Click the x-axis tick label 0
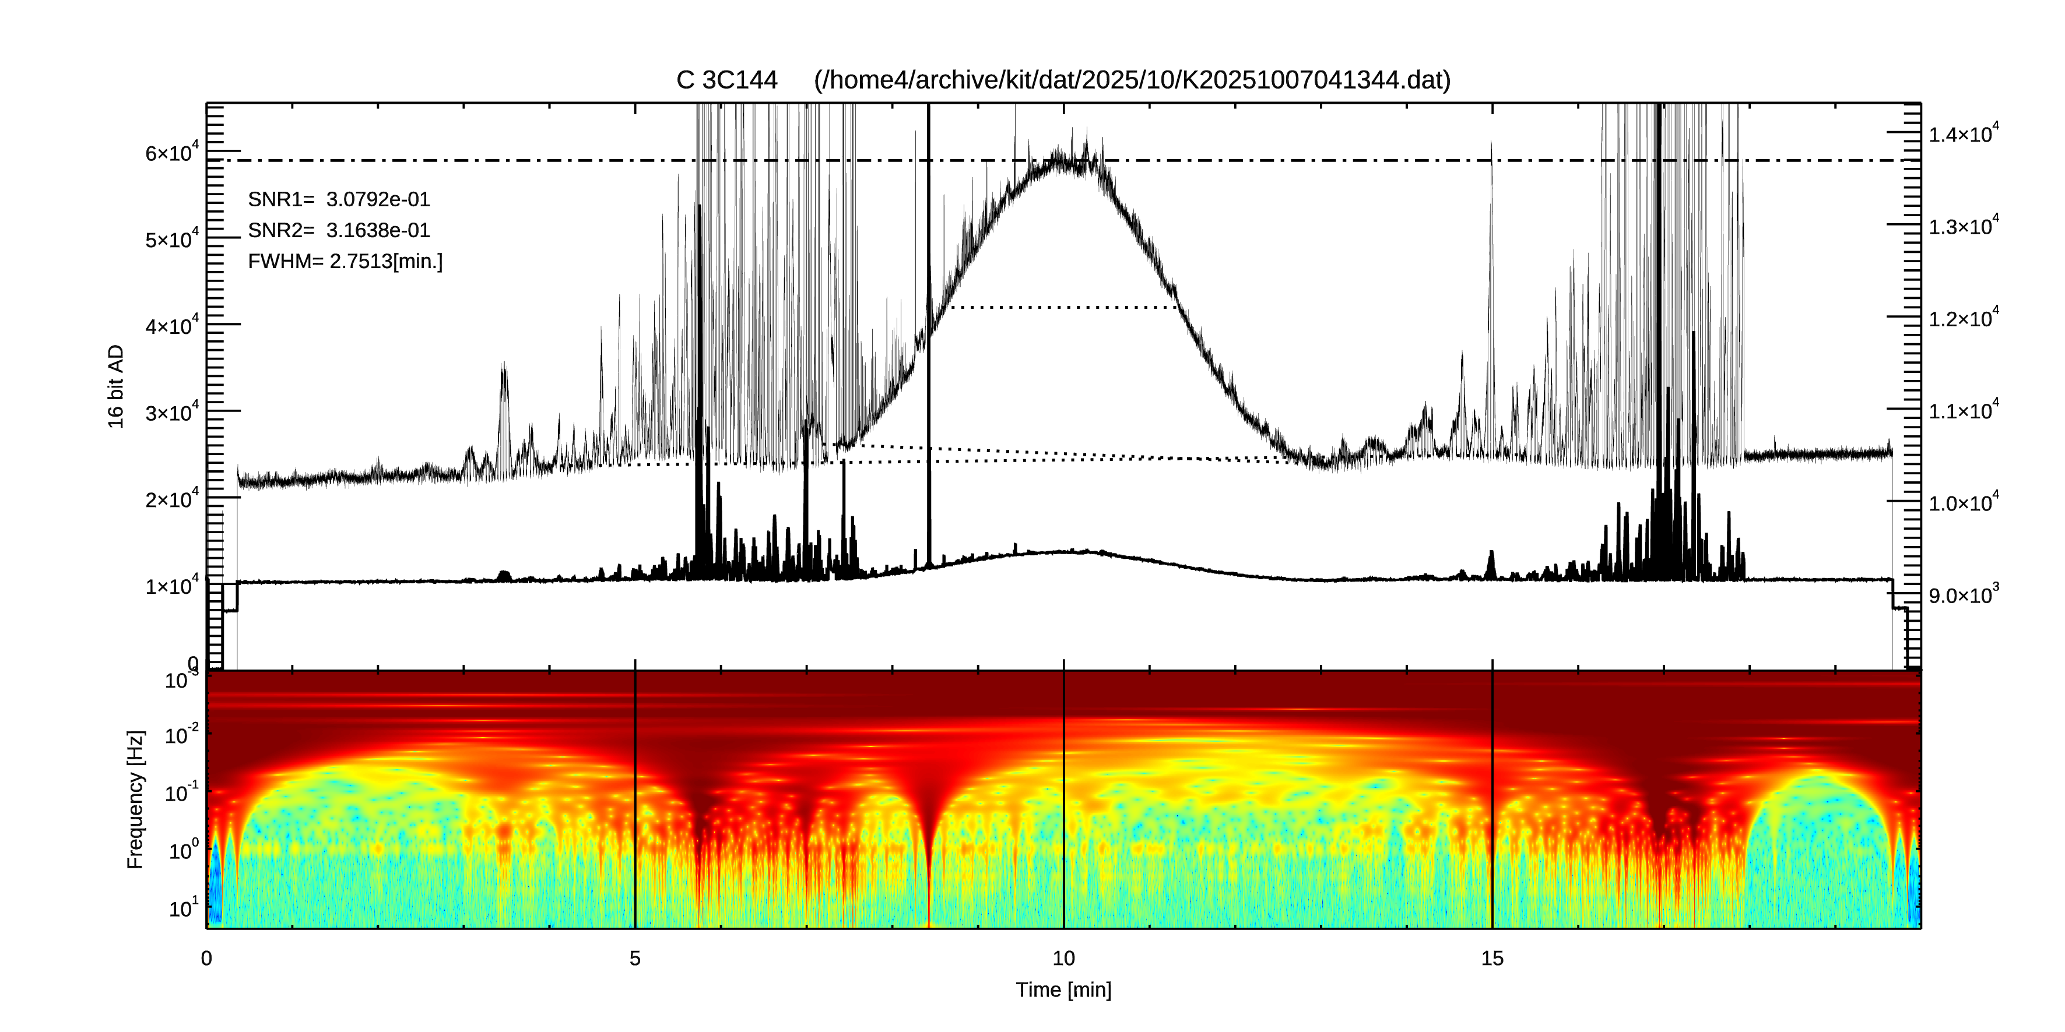Image resolution: width=2065 pixels, height=1032 pixels. click(x=207, y=958)
